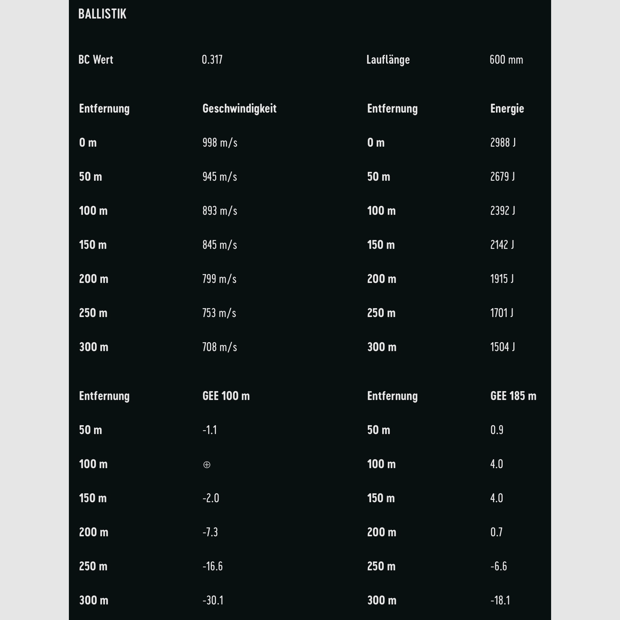
Task: Click the 2988 J muzzle energy value
Action: pos(503,143)
